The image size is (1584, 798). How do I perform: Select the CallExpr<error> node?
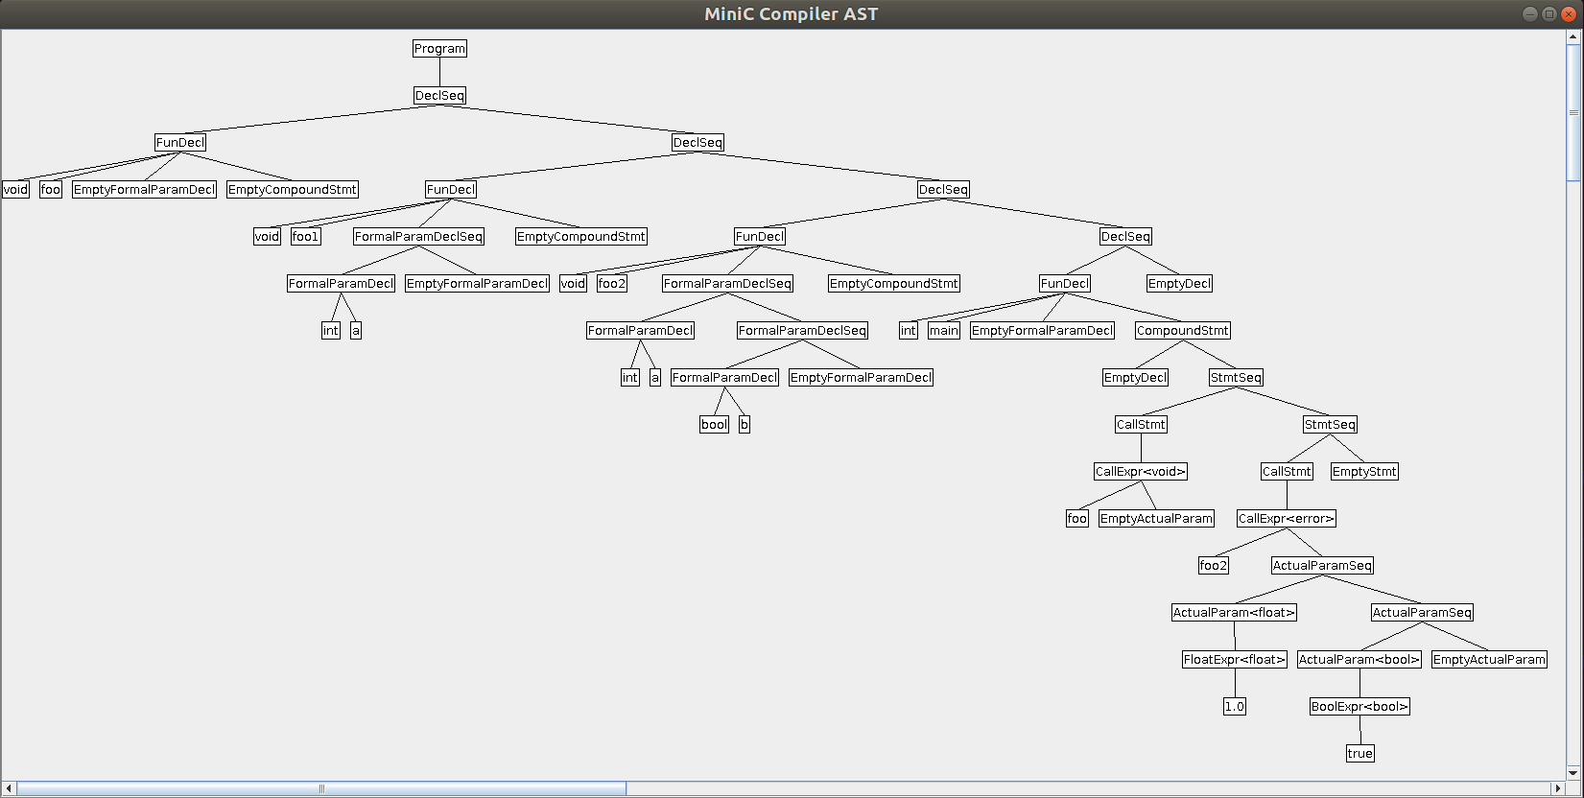[x=1286, y=519]
